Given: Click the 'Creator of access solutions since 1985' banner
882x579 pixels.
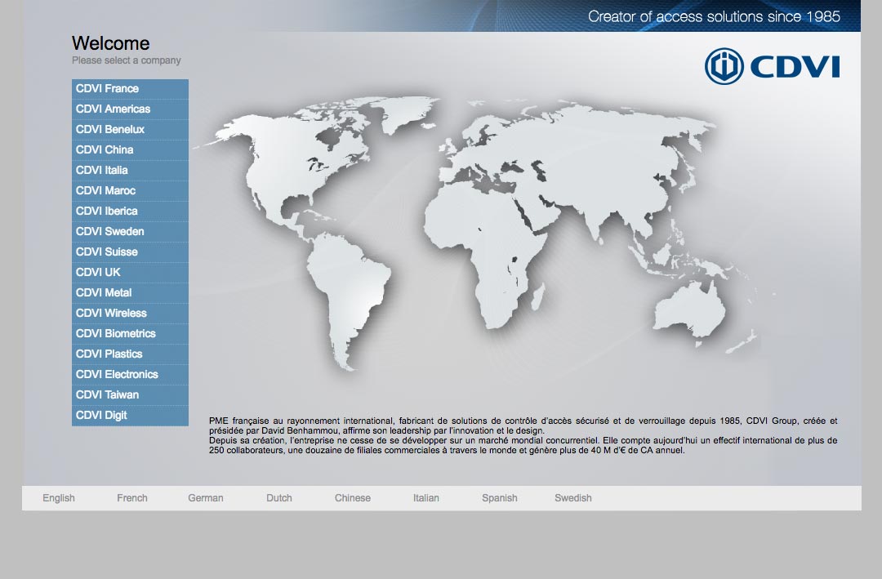Looking at the screenshot, I should (714, 16).
